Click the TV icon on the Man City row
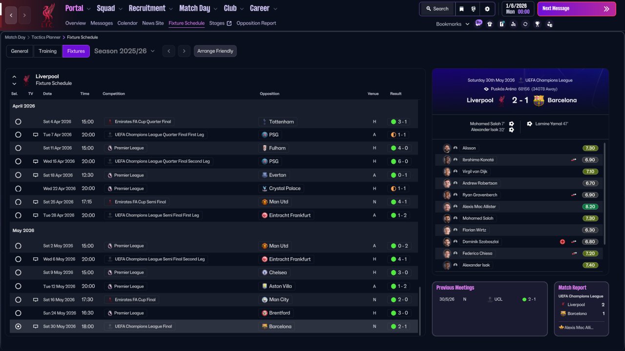Viewport: 625px width, 351px height. point(36,300)
